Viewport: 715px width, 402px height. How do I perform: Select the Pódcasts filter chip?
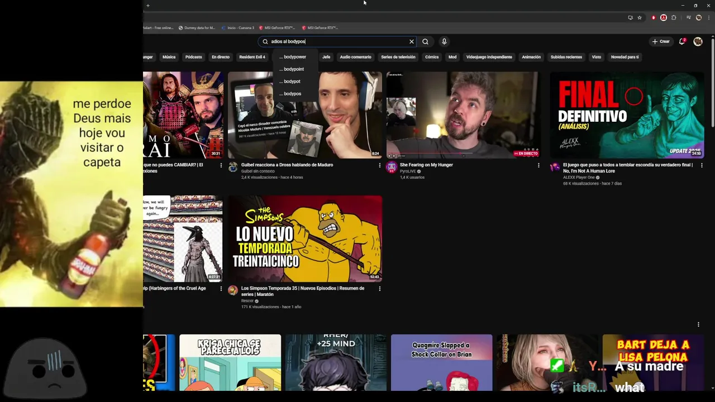(193, 57)
